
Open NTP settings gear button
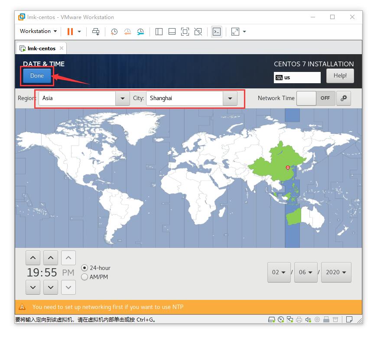(344, 98)
